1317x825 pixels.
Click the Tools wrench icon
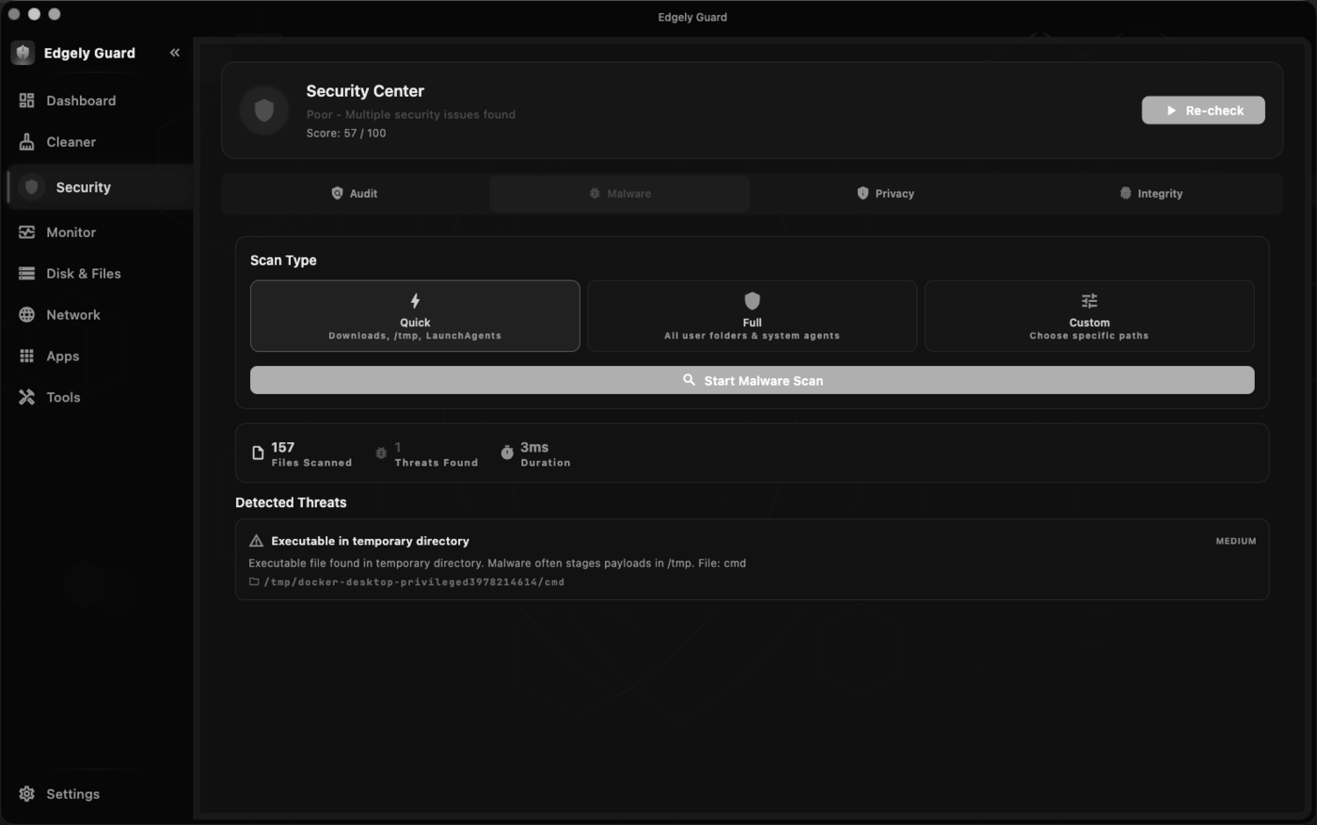tap(26, 398)
